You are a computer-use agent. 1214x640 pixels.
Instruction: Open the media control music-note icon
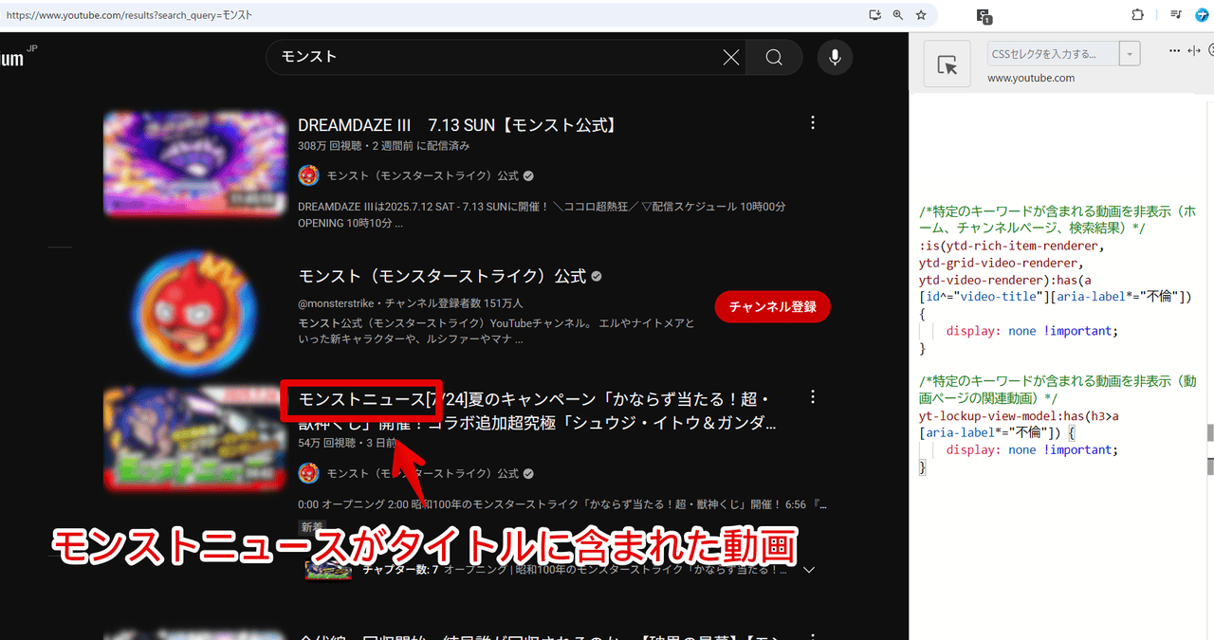click(x=1176, y=15)
